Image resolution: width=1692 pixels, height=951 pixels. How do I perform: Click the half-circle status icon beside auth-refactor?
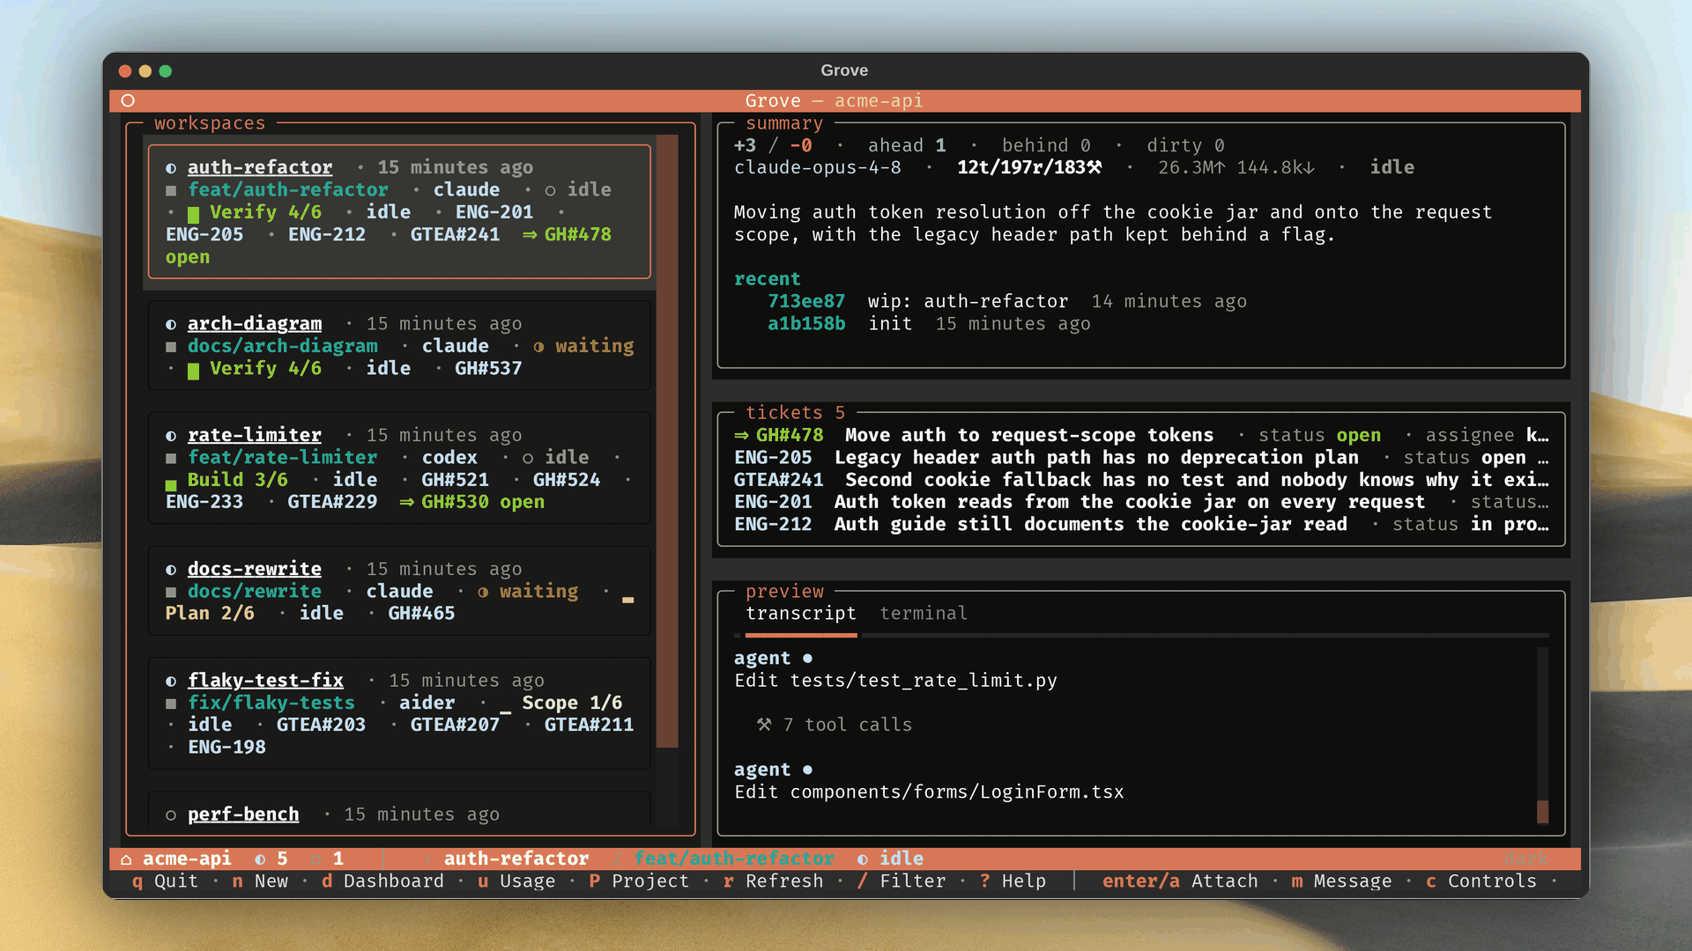[x=171, y=167]
